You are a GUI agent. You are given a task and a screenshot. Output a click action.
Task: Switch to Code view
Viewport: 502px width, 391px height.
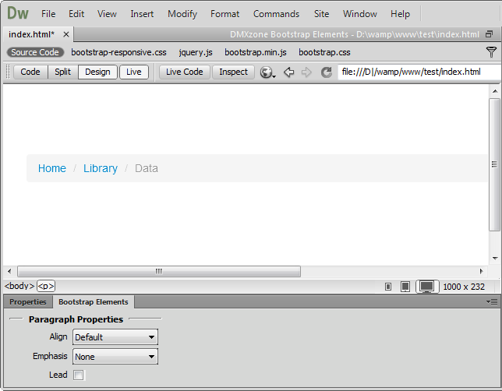tap(30, 72)
